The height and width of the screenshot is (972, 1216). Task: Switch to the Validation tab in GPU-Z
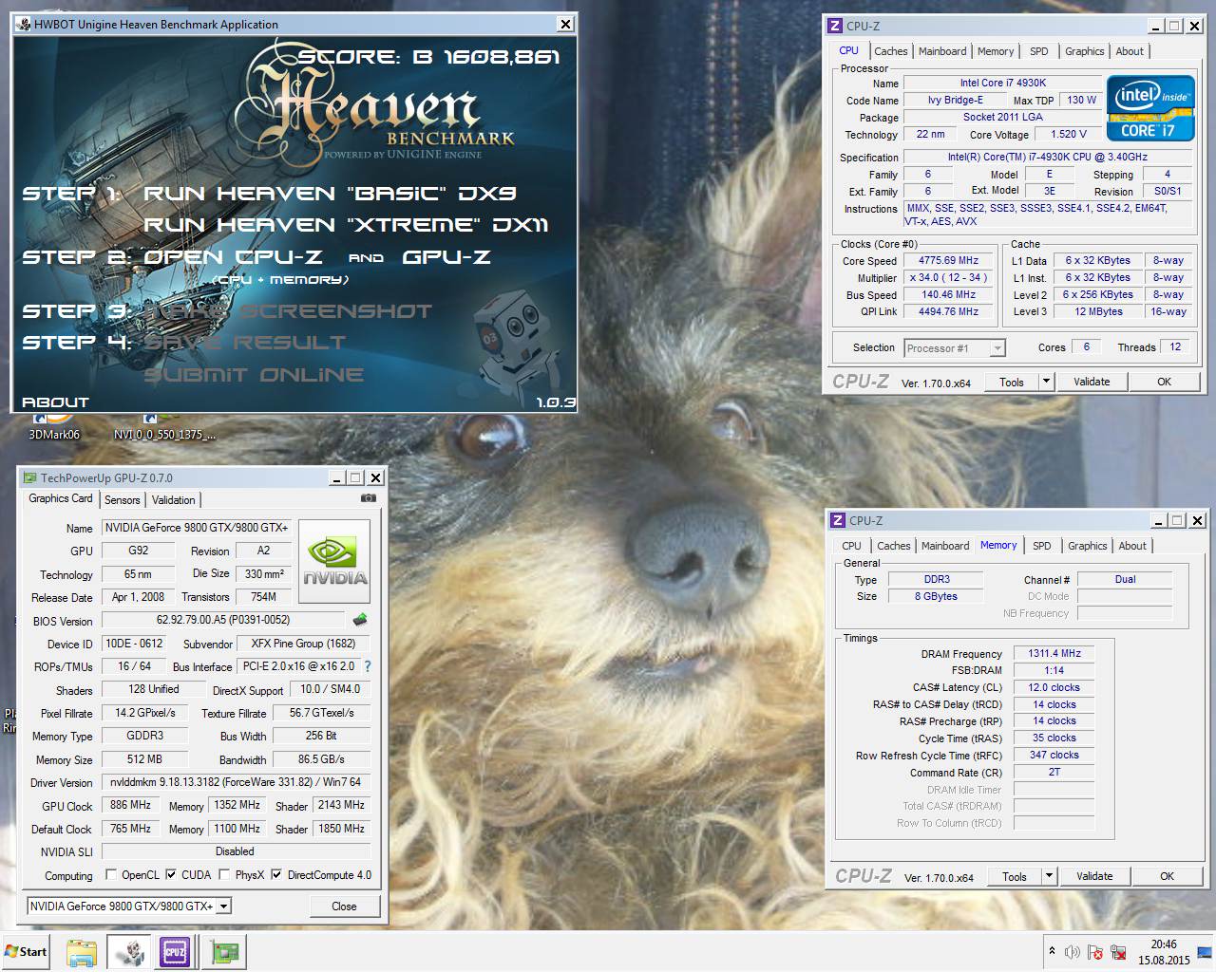(173, 499)
